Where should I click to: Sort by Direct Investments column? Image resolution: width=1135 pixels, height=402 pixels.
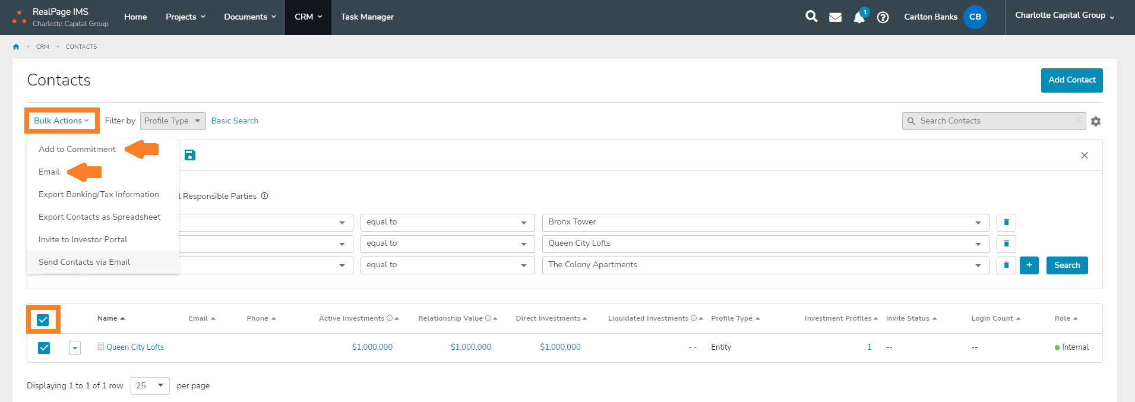coord(551,319)
